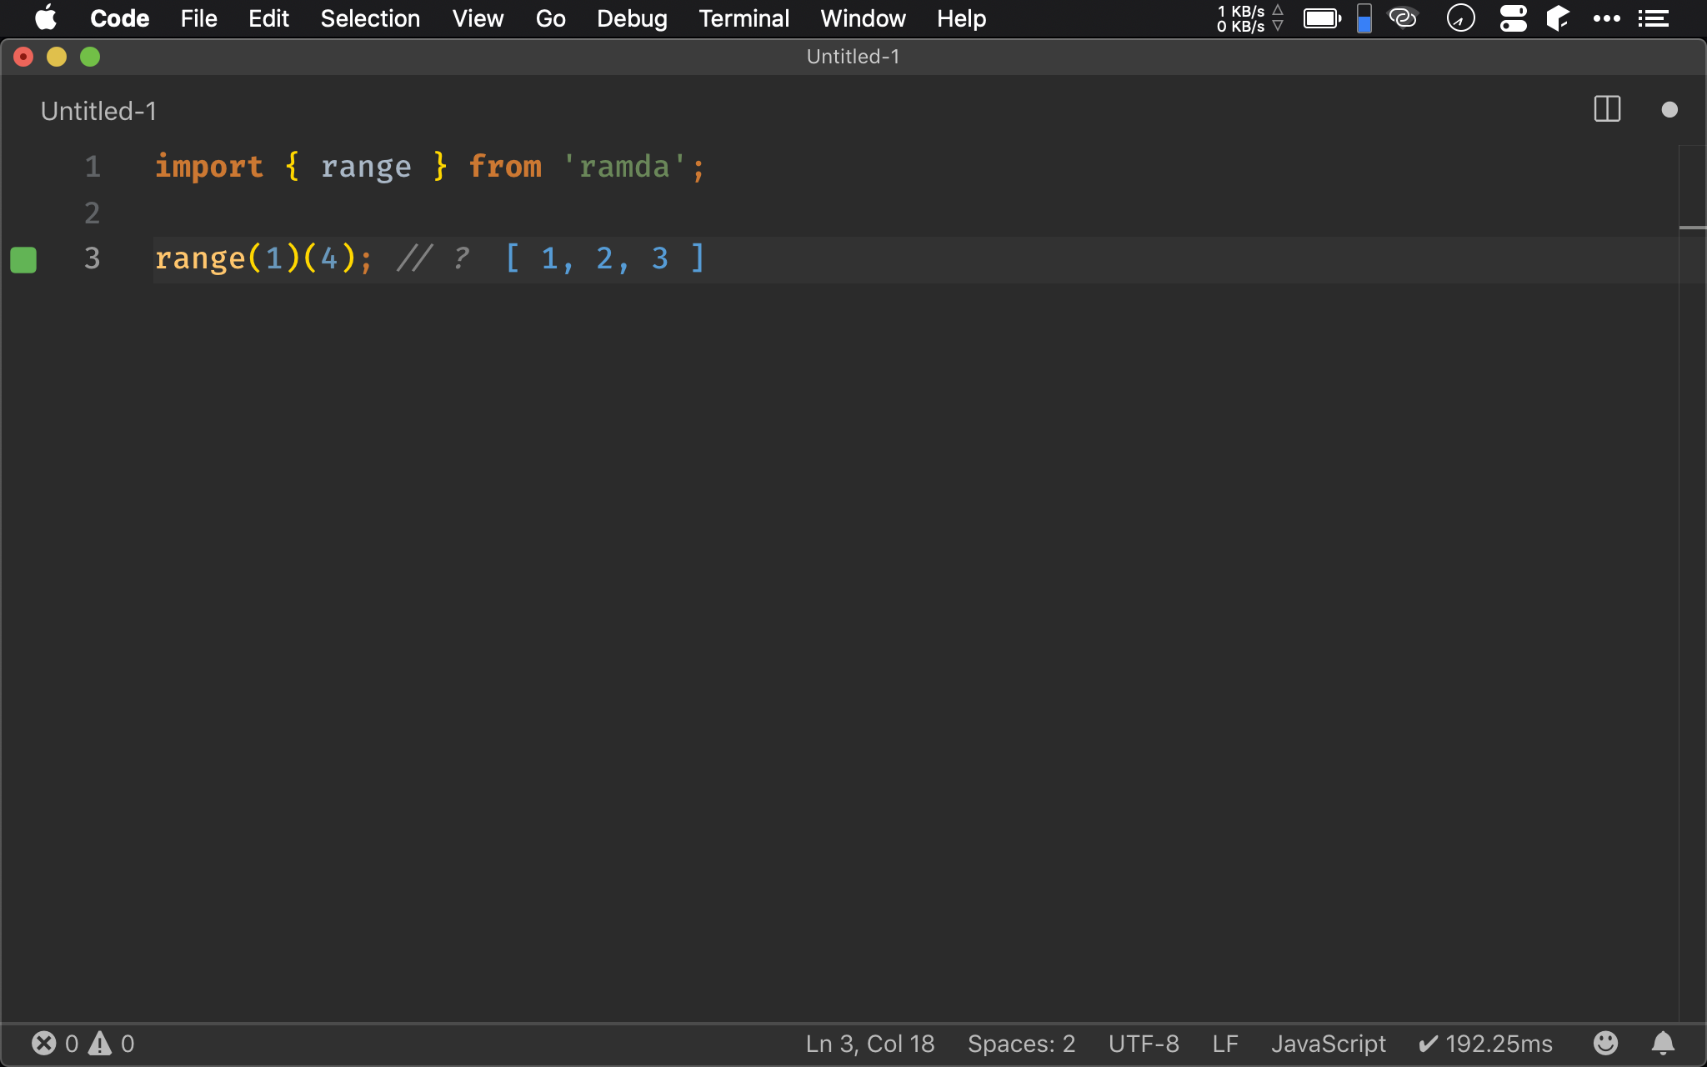This screenshot has height=1067, width=1707.
Task: Open the Help menu
Action: pyautogui.click(x=961, y=18)
